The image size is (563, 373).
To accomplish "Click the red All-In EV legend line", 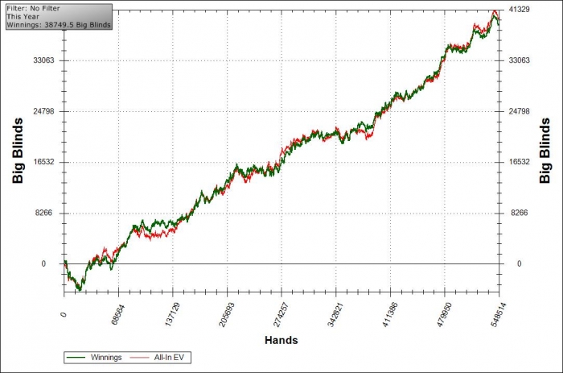I will (x=139, y=358).
